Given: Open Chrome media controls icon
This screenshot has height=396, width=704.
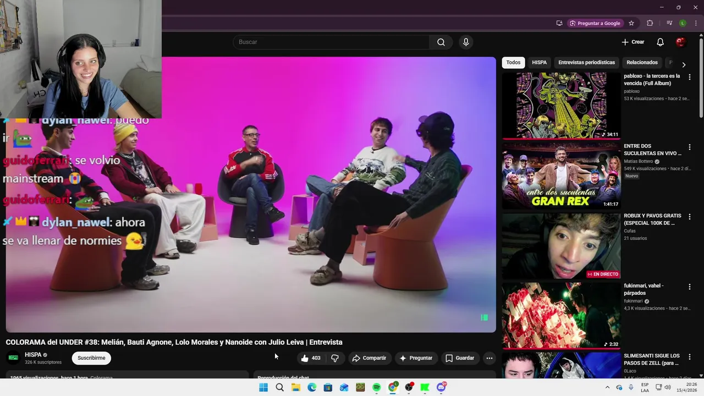Looking at the screenshot, I should point(669,23).
